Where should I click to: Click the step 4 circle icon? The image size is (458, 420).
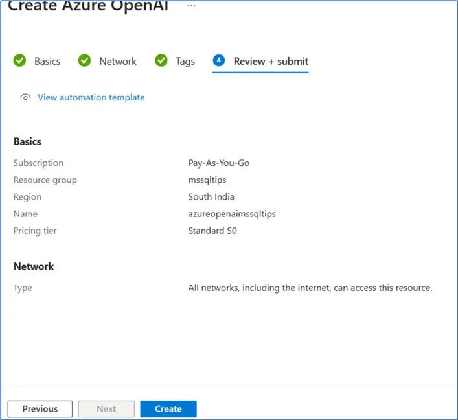[x=219, y=60]
